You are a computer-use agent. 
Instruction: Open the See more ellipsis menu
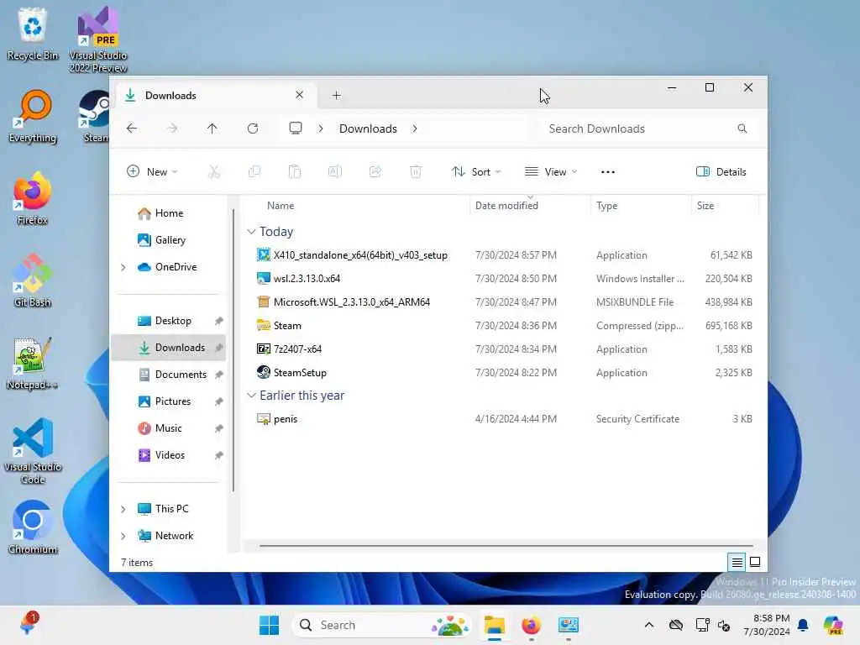click(x=608, y=171)
